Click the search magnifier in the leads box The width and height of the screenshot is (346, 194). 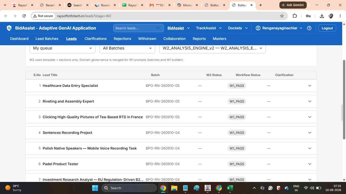[158, 28]
